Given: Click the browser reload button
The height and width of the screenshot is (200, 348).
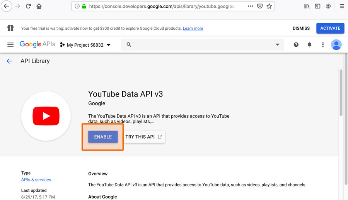Looking at the screenshot, I should (x=28, y=6).
